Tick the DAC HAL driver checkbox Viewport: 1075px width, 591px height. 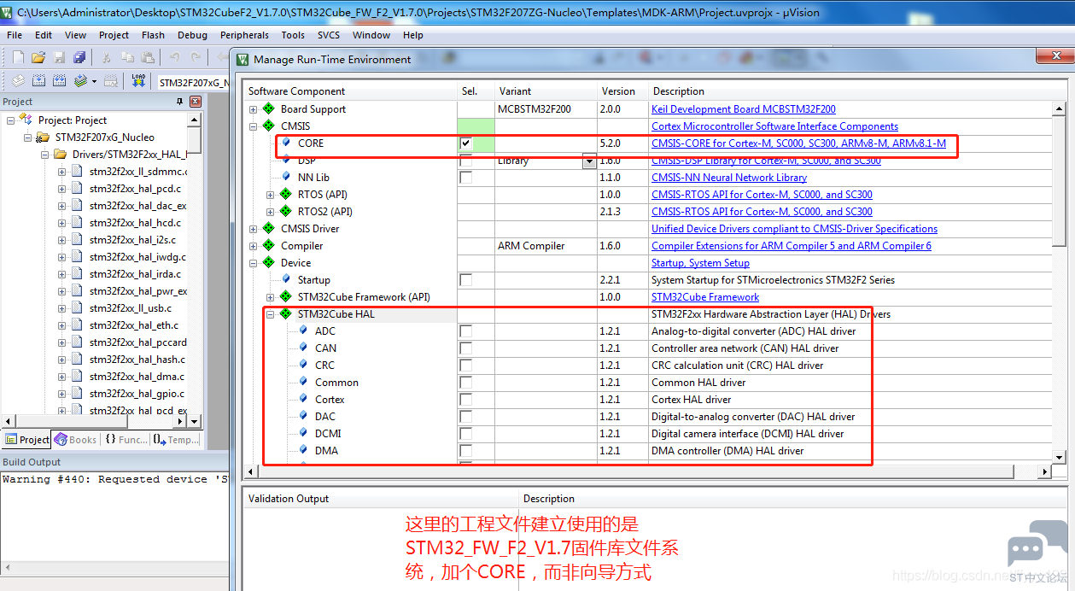pos(465,417)
